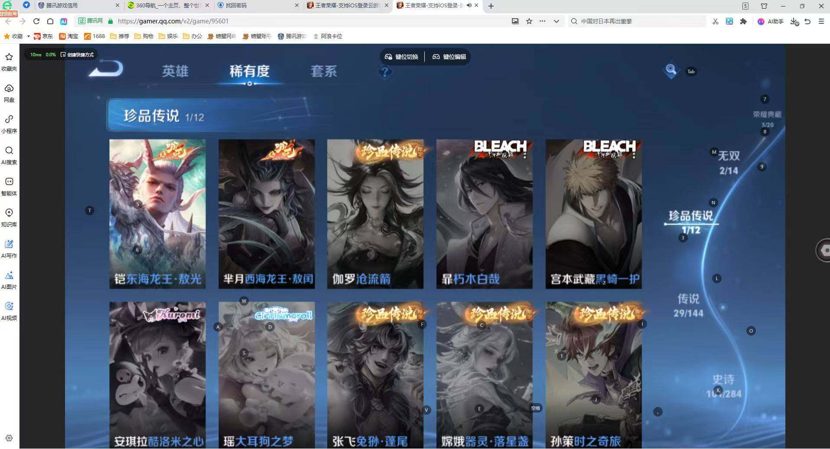
Task: Click the in-game back arrow icon
Action: tap(106, 70)
